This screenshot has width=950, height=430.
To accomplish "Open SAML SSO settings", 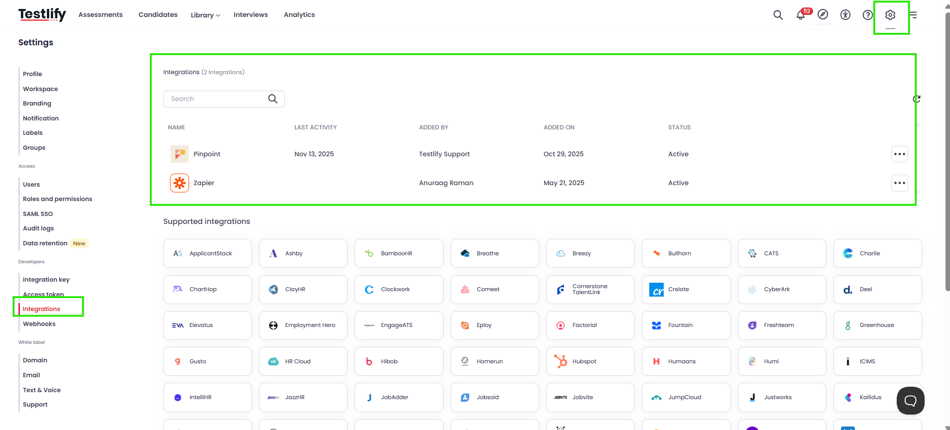I will (x=38, y=214).
